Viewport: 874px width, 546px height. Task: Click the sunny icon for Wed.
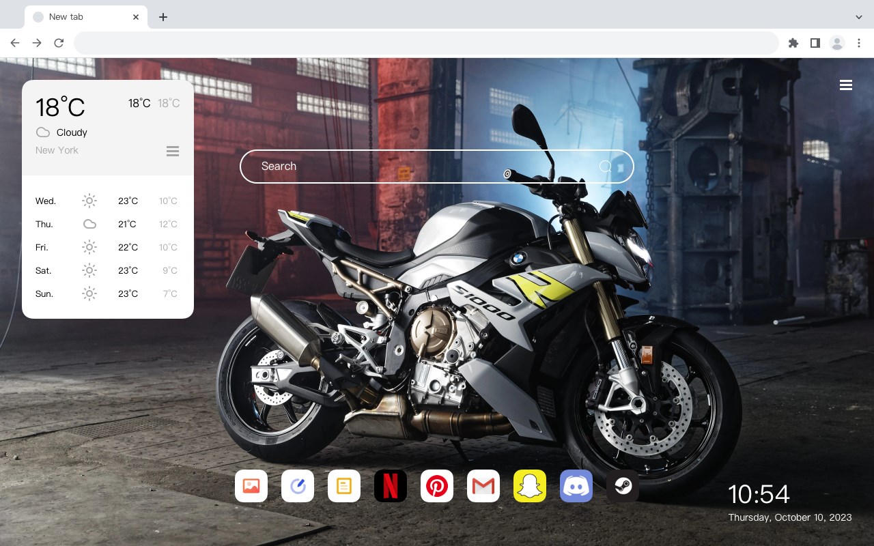pyautogui.click(x=89, y=201)
